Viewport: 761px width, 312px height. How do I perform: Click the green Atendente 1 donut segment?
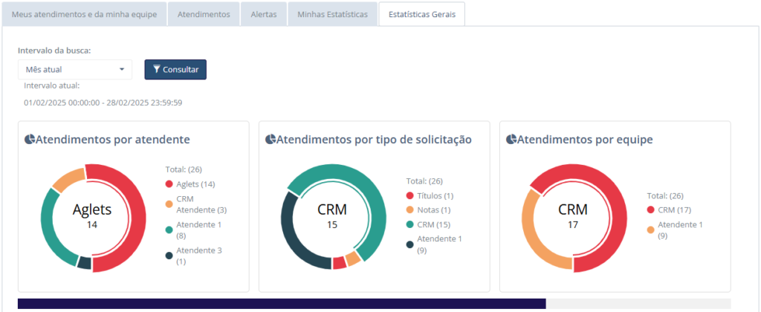[x=51, y=223]
